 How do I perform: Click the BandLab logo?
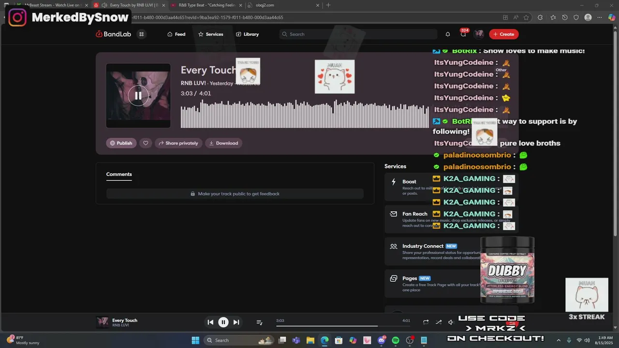(113, 34)
